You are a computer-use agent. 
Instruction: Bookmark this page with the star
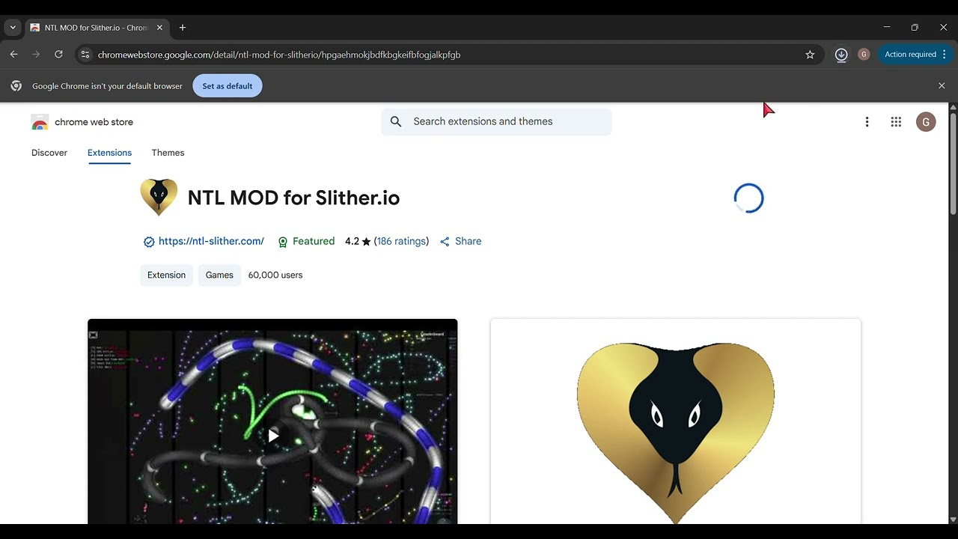coord(810,55)
